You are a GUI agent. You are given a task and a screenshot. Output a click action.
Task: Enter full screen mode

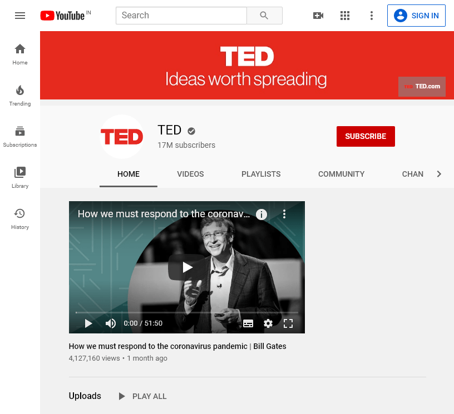coord(288,323)
